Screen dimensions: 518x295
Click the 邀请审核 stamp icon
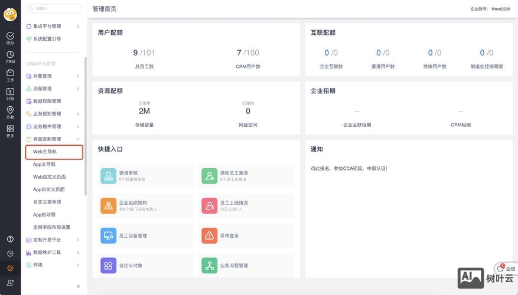108,176
